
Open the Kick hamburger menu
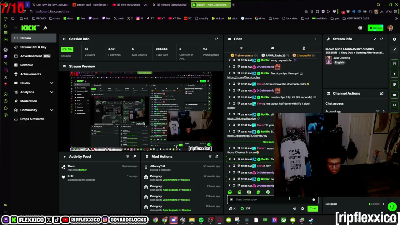tap(16, 28)
